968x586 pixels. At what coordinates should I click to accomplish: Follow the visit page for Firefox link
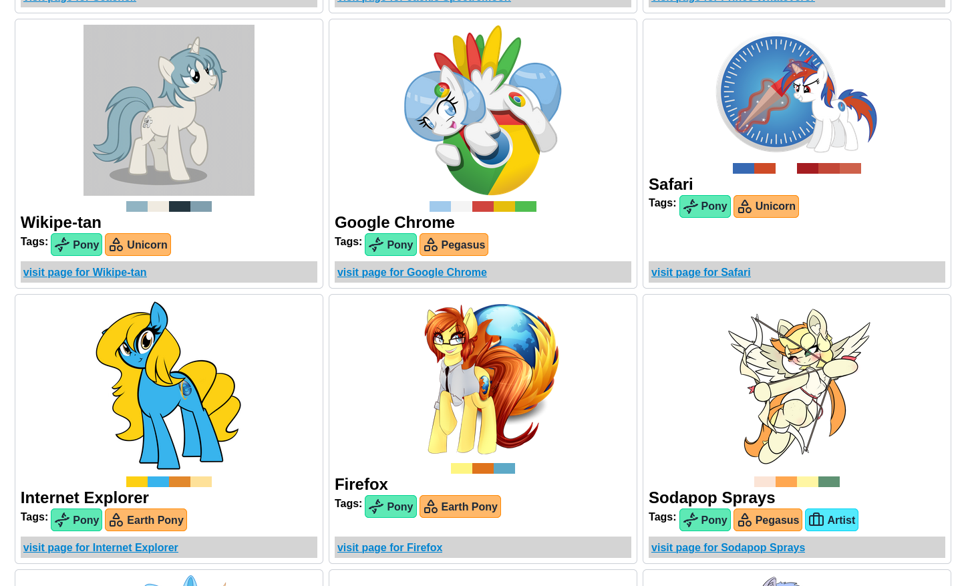coord(390,548)
